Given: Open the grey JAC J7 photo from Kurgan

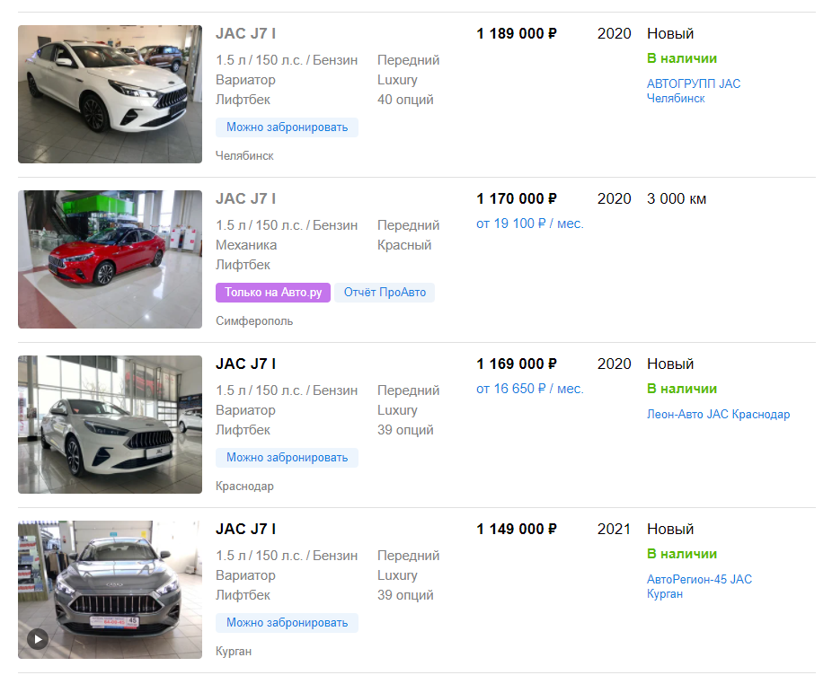Looking at the screenshot, I should point(110,590).
